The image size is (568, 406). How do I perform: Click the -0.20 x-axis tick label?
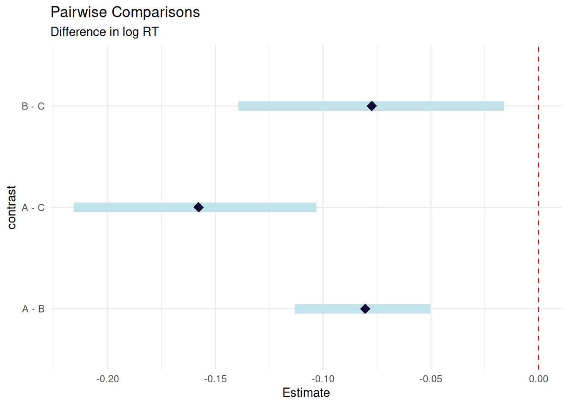coord(107,379)
